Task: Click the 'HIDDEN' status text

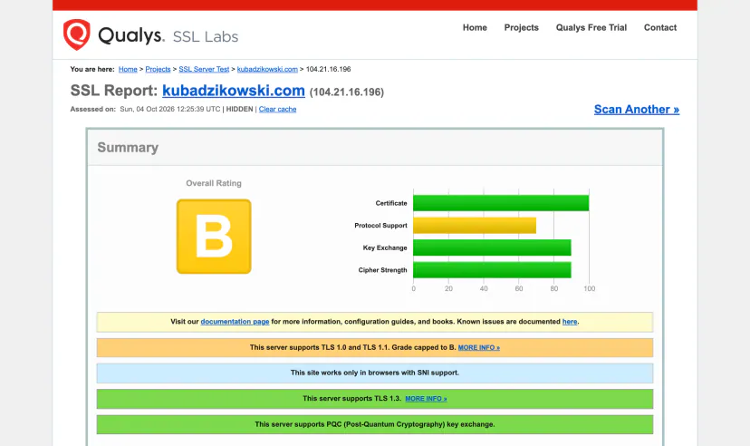Action: coord(240,109)
